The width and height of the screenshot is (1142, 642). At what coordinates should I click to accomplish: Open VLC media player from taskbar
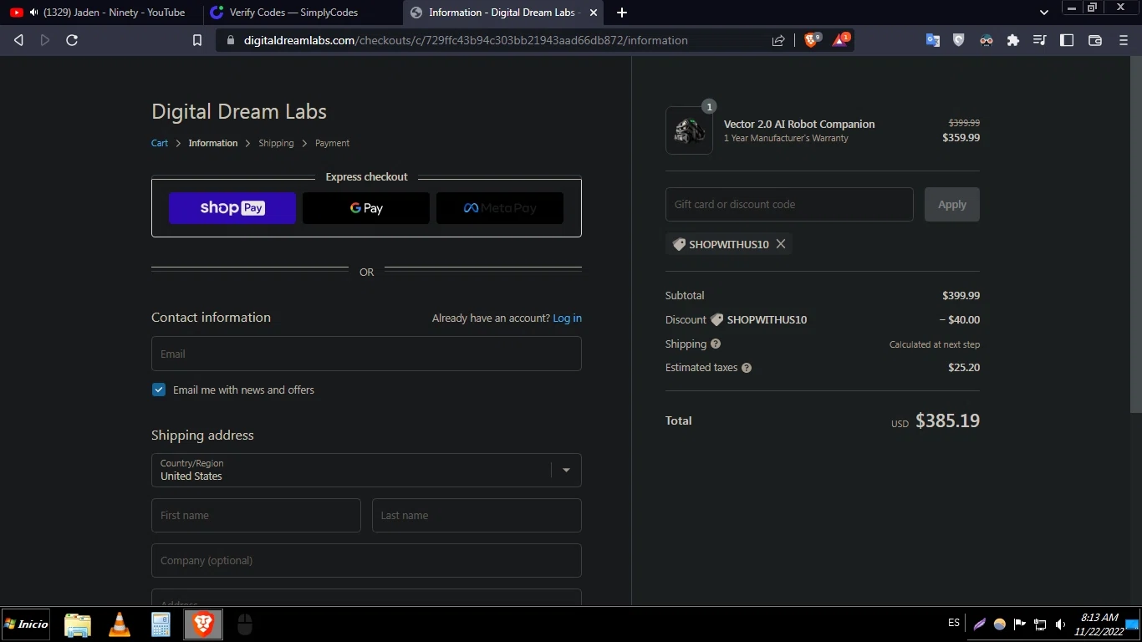pyautogui.click(x=120, y=624)
